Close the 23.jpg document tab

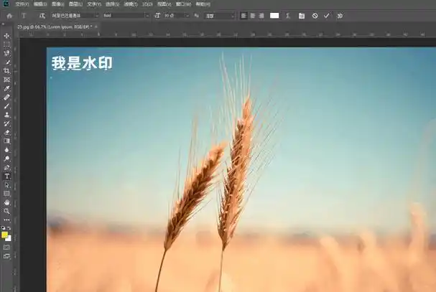pos(96,27)
